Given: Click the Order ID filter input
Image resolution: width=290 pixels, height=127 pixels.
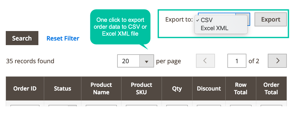Looking at the screenshot, I should point(25,106).
